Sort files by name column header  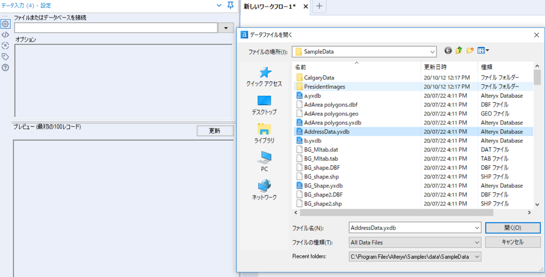[357, 67]
